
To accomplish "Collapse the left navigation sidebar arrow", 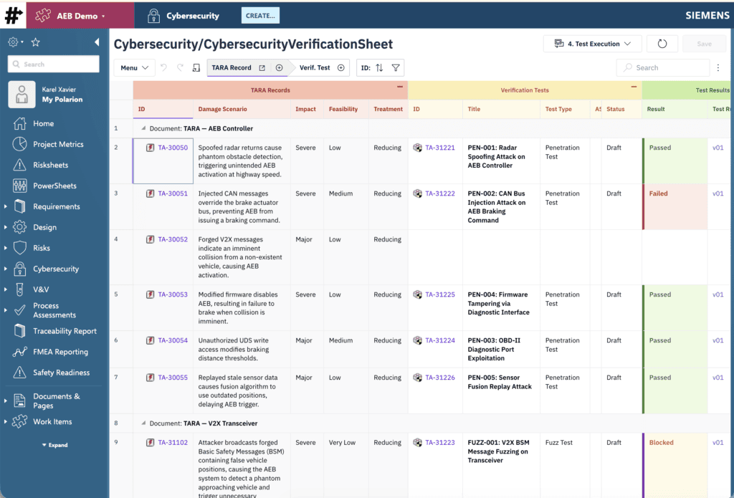I will pyautogui.click(x=97, y=42).
